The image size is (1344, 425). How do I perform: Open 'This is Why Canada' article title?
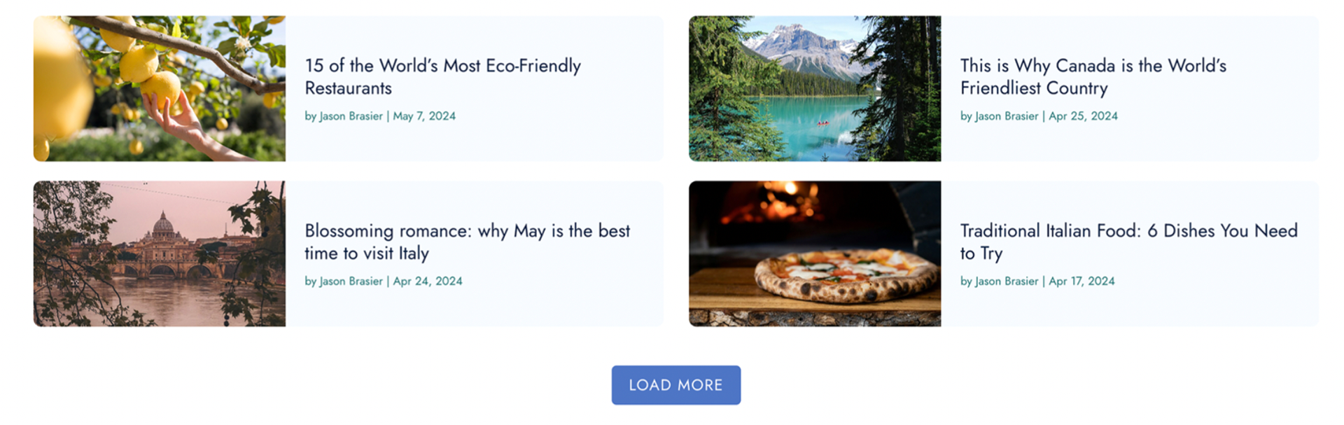point(1093,76)
